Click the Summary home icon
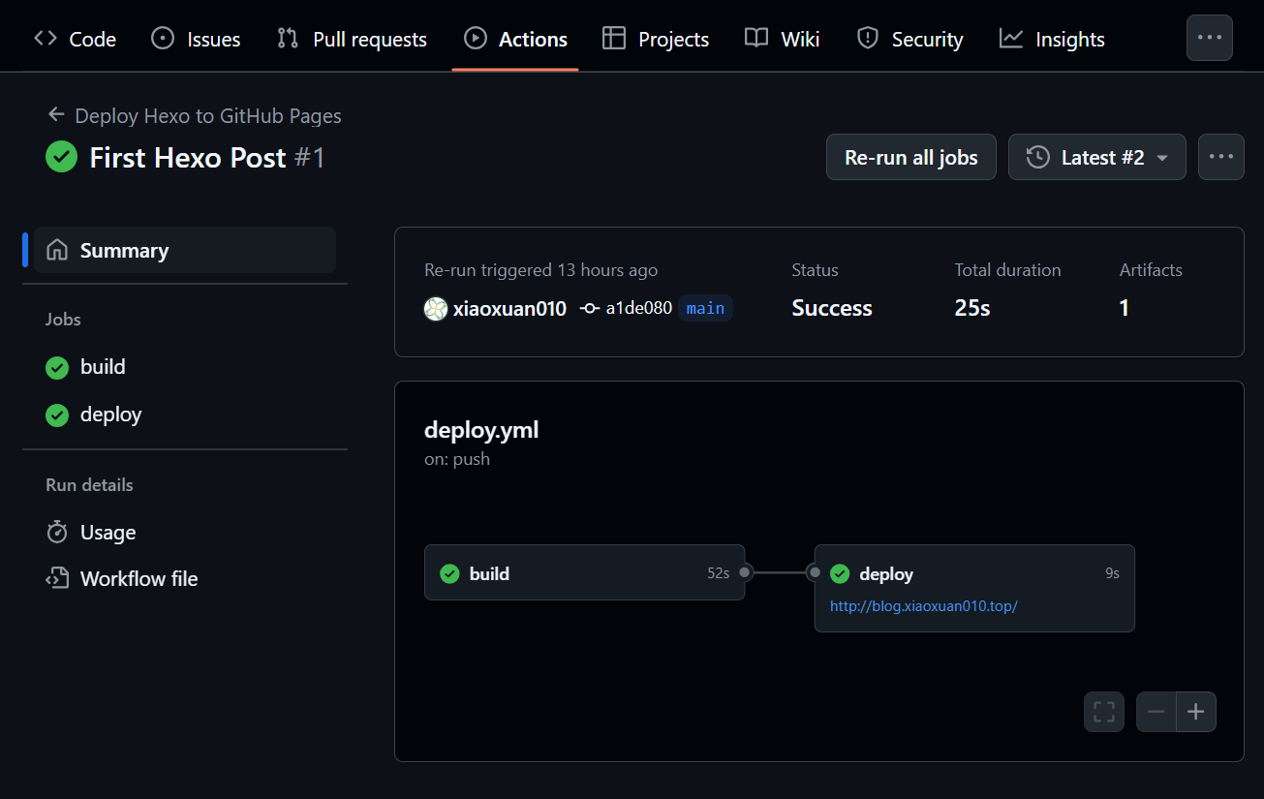 point(57,249)
